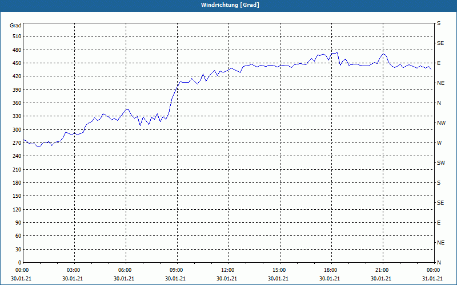Click the 30.01.21 date under 12:00
457x285 pixels.
click(x=227, y=278)
